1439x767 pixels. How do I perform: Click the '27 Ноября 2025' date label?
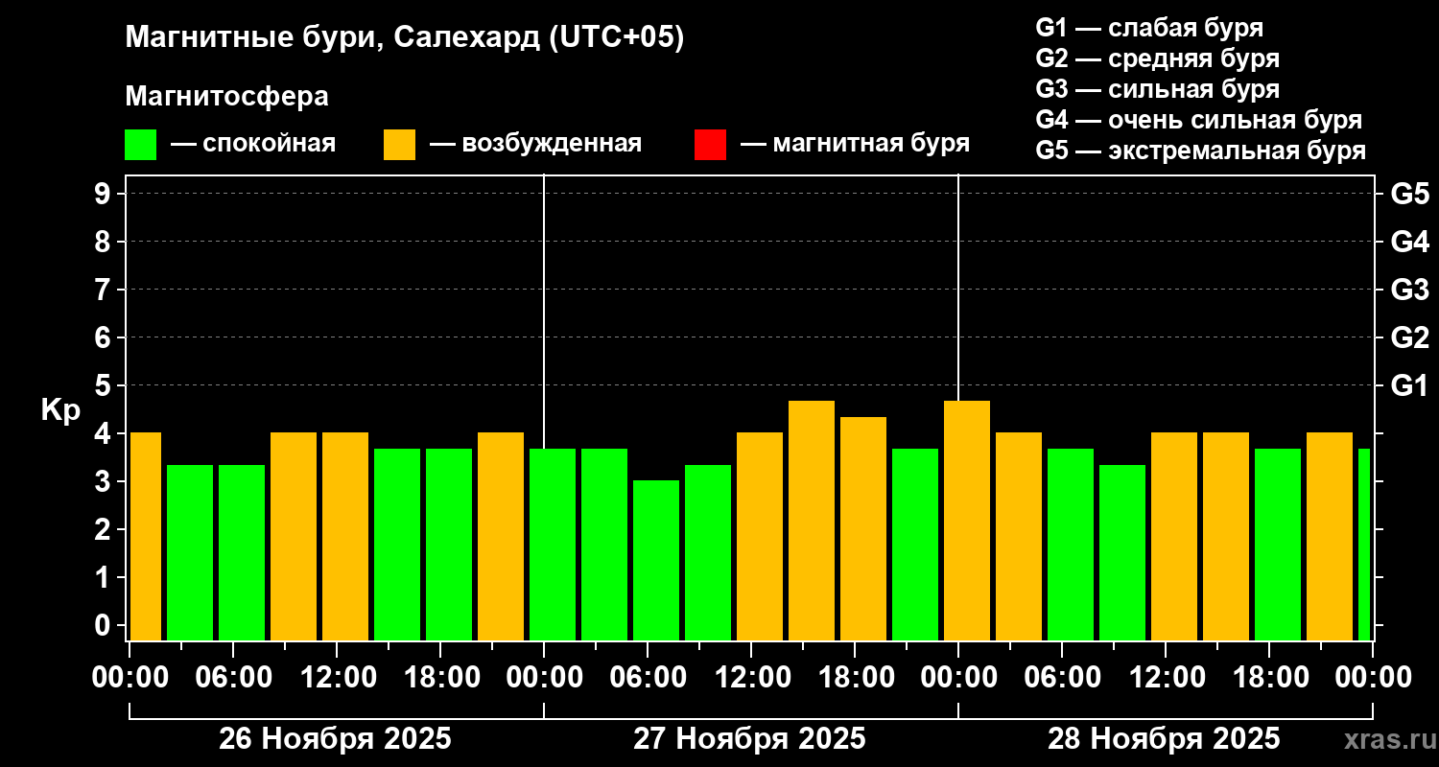[x=749, y=738]
